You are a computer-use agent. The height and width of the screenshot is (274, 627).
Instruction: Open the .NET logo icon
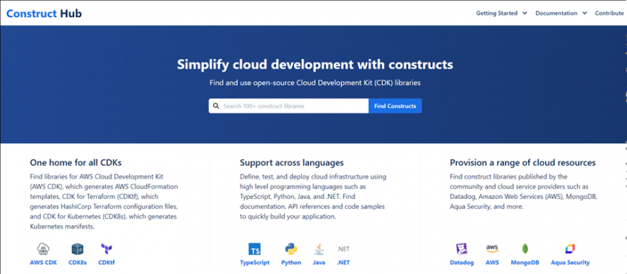[343, 249]
